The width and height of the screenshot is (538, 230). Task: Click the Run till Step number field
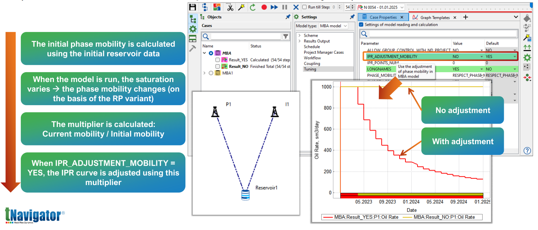coord(337,7)
